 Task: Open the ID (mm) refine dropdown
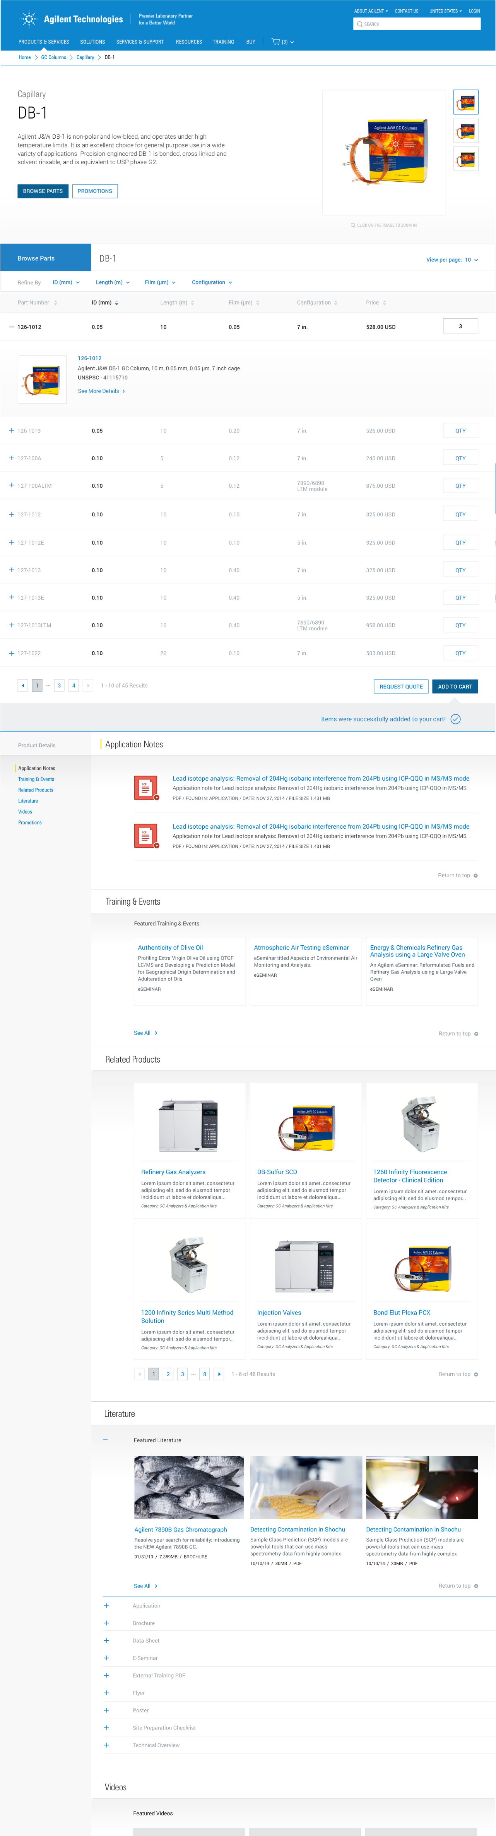point(66,282)
